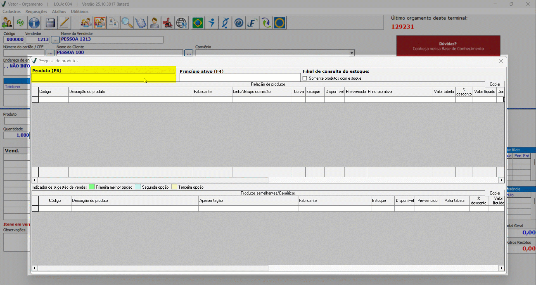Image resolution: width=536 pixels, height=285 pixels.
Task: Click the save floppy disk icon
Action: point(50,23)
